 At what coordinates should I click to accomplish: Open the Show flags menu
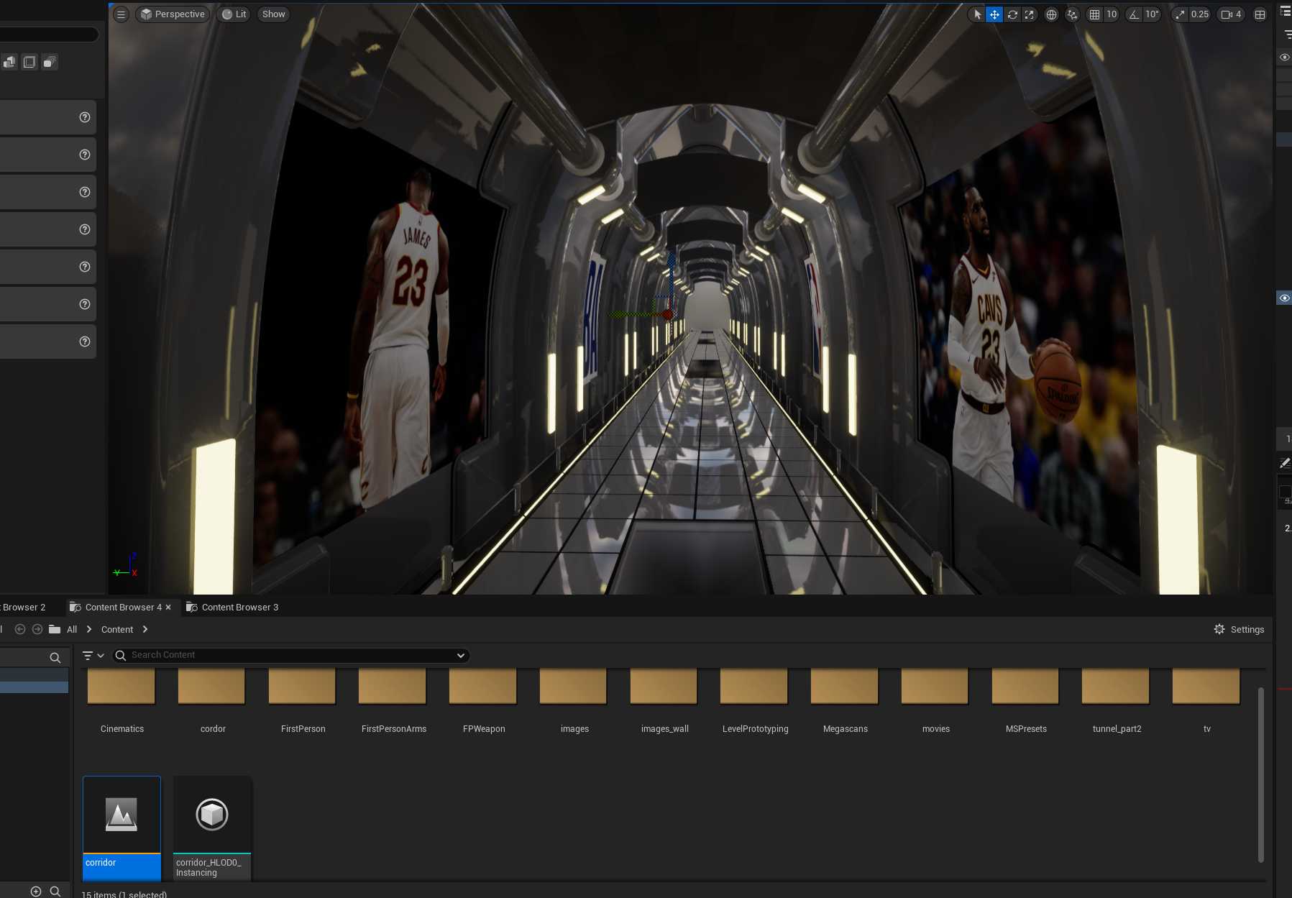pyautogui.click(x=273, y=14)
